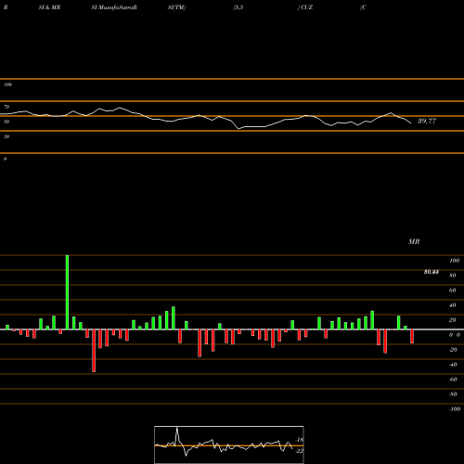This screenshot has width=464, height=464.
Task: Click the 'SI(TM)' header label
Action: pos(176,7)
